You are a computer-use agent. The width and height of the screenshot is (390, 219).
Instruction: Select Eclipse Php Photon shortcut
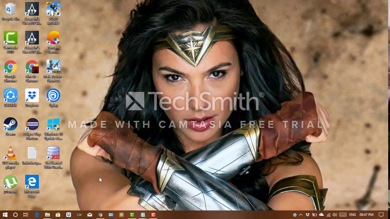click(32, 129)
